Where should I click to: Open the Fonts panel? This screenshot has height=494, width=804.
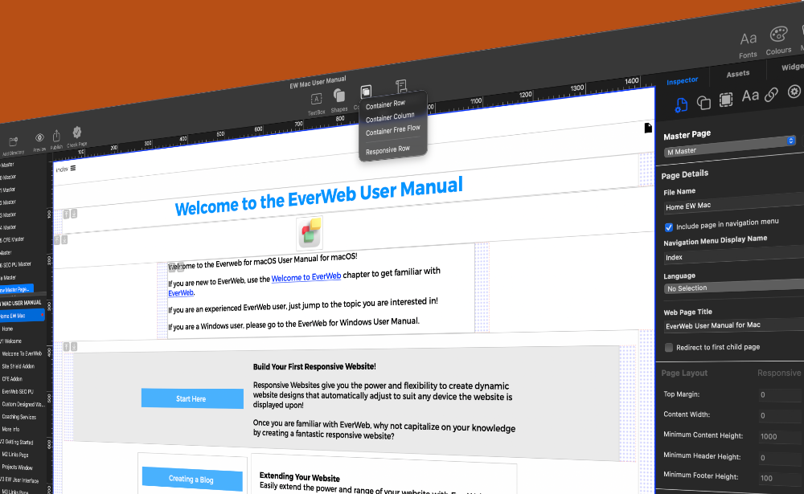(x=748, y=39)
